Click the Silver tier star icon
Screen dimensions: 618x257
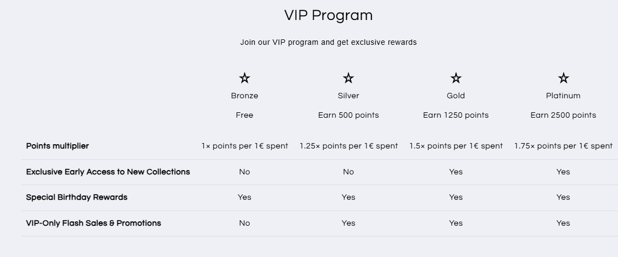pyautogui.click(x=348, y=78)
